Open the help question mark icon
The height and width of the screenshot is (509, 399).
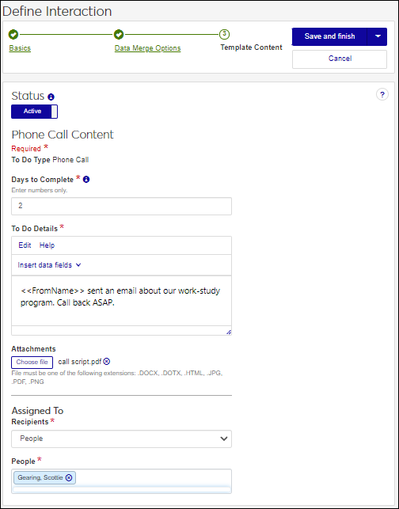[382, 95]
